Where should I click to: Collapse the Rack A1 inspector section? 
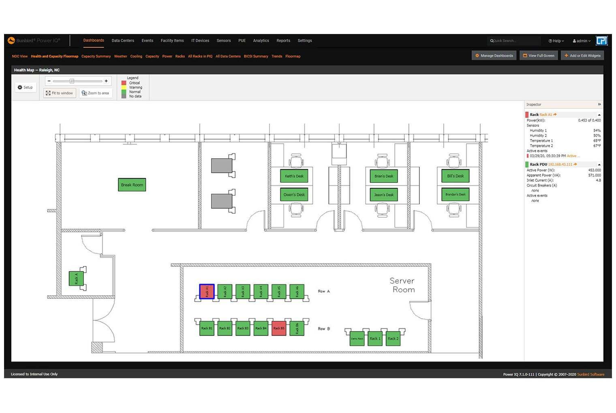tap(599, 115)
